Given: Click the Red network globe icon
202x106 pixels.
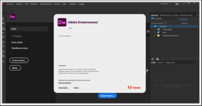Looking at the screenshot, I should 158,32.
